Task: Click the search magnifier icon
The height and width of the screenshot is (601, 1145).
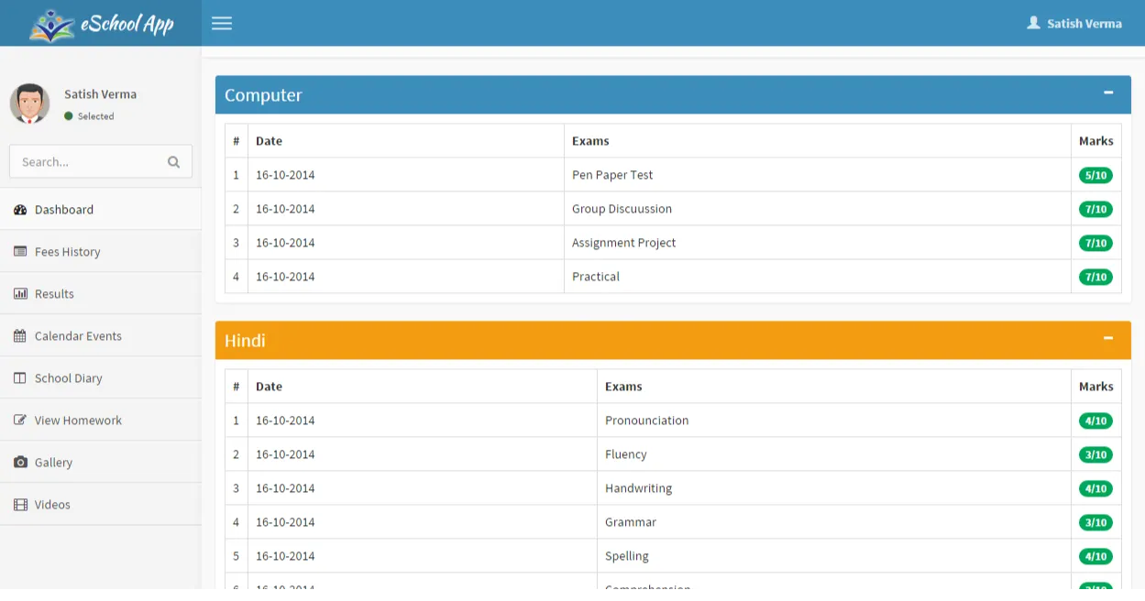Action: click(173, 162)
